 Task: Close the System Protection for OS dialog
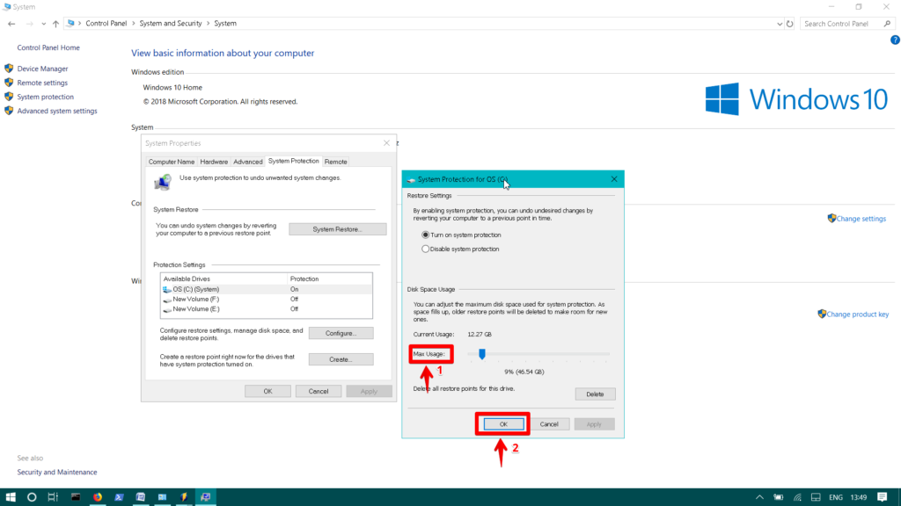(613, 179)
